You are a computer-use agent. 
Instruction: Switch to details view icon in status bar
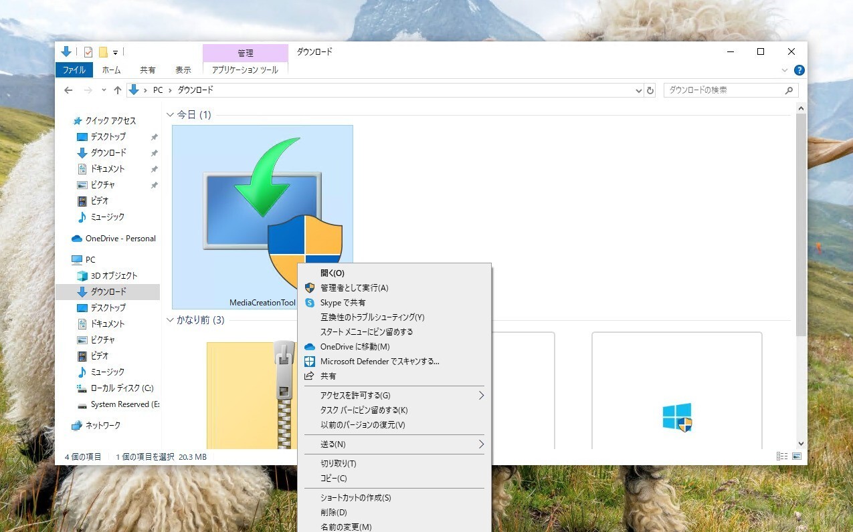point(782,456)
